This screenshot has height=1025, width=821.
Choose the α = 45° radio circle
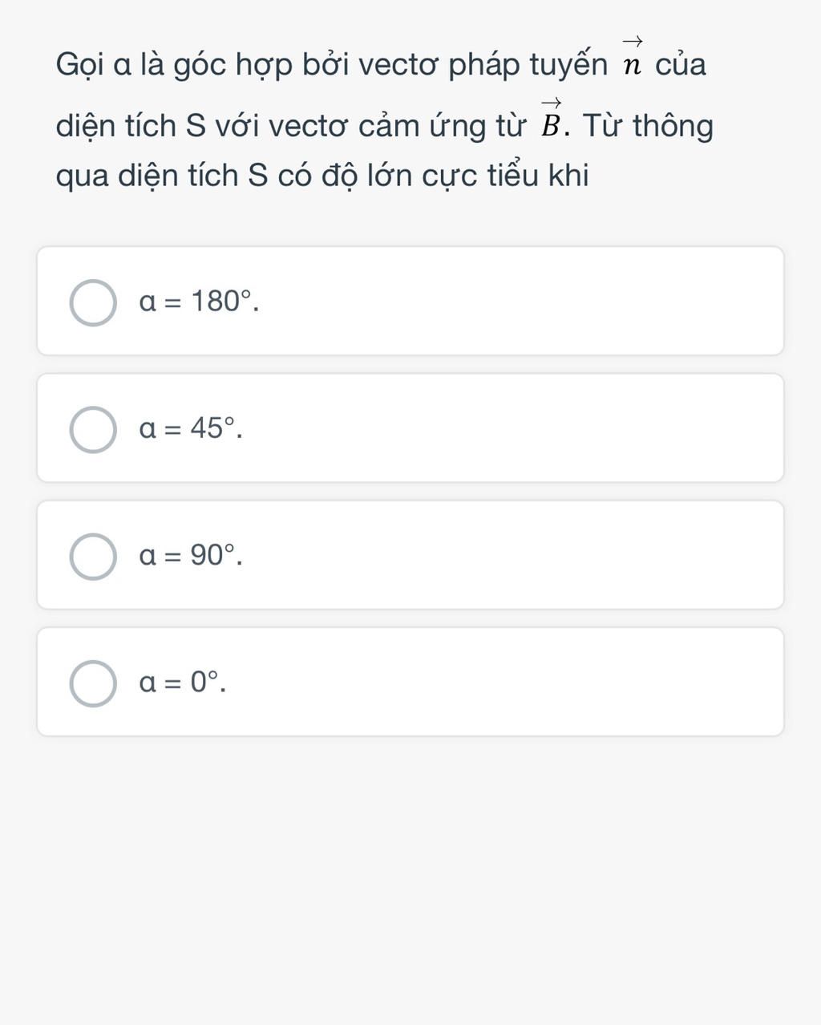point(93,430)
